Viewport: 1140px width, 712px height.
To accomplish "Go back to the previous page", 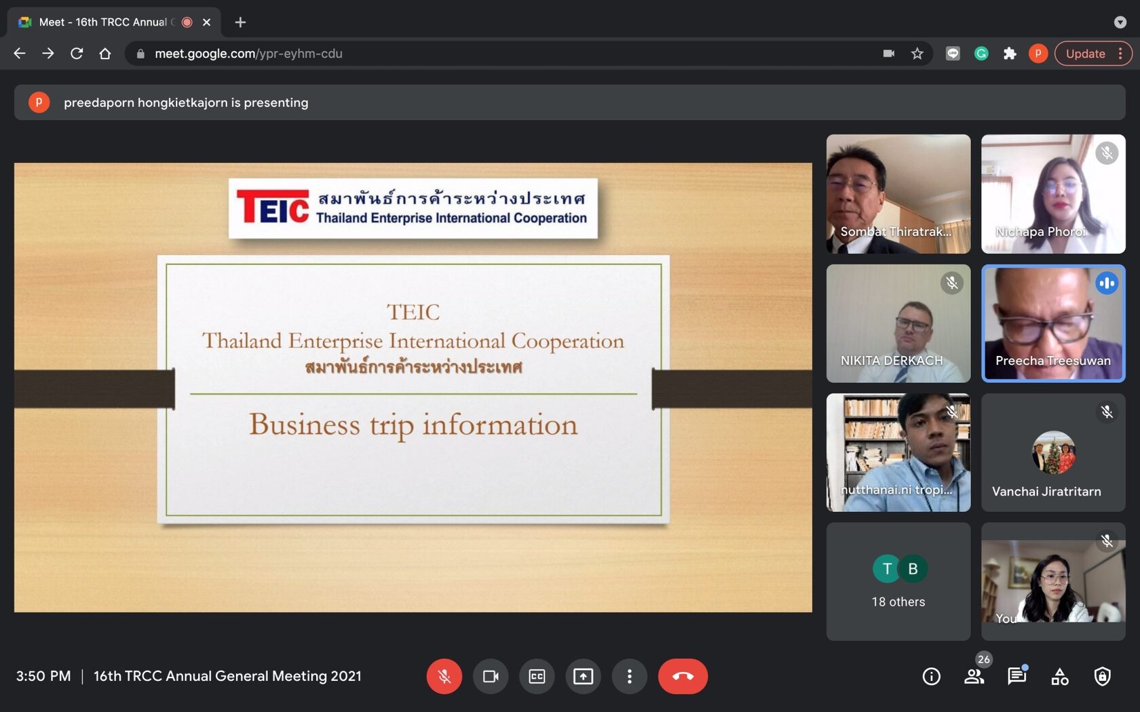I will point(20,54).
